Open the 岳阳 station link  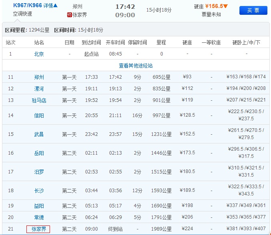pyautogui.click(x=39, y=153)
